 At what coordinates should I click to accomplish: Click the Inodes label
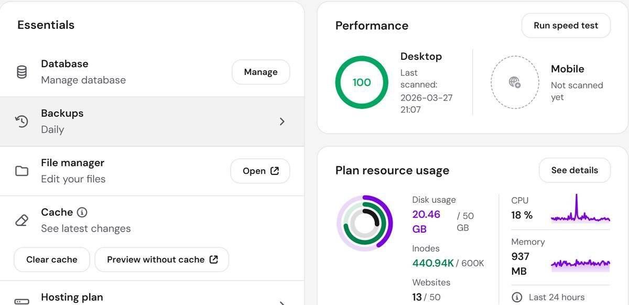[x=426, y=248]
